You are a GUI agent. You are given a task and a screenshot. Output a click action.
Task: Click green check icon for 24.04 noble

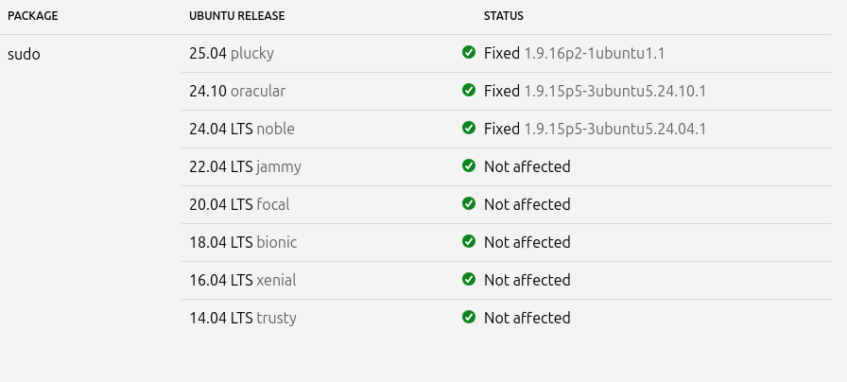click(x=468, y=129)
